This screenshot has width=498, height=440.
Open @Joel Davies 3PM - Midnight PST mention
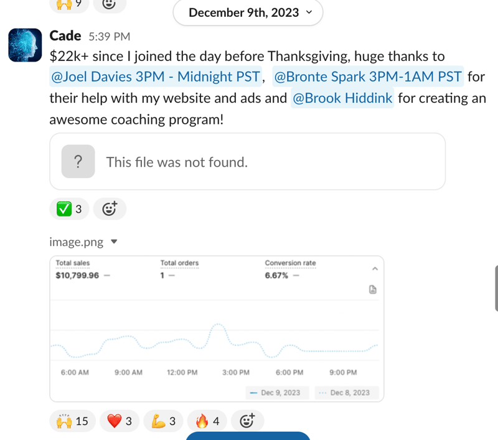(156, 77)
